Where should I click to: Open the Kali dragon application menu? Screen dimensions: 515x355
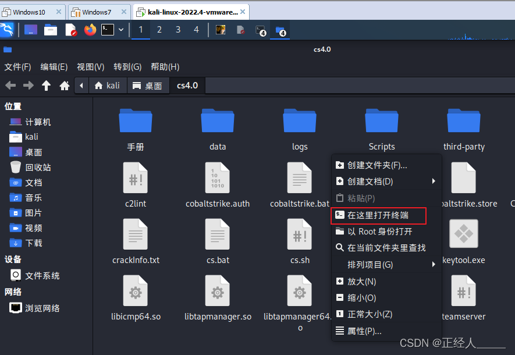pos(7,30)
